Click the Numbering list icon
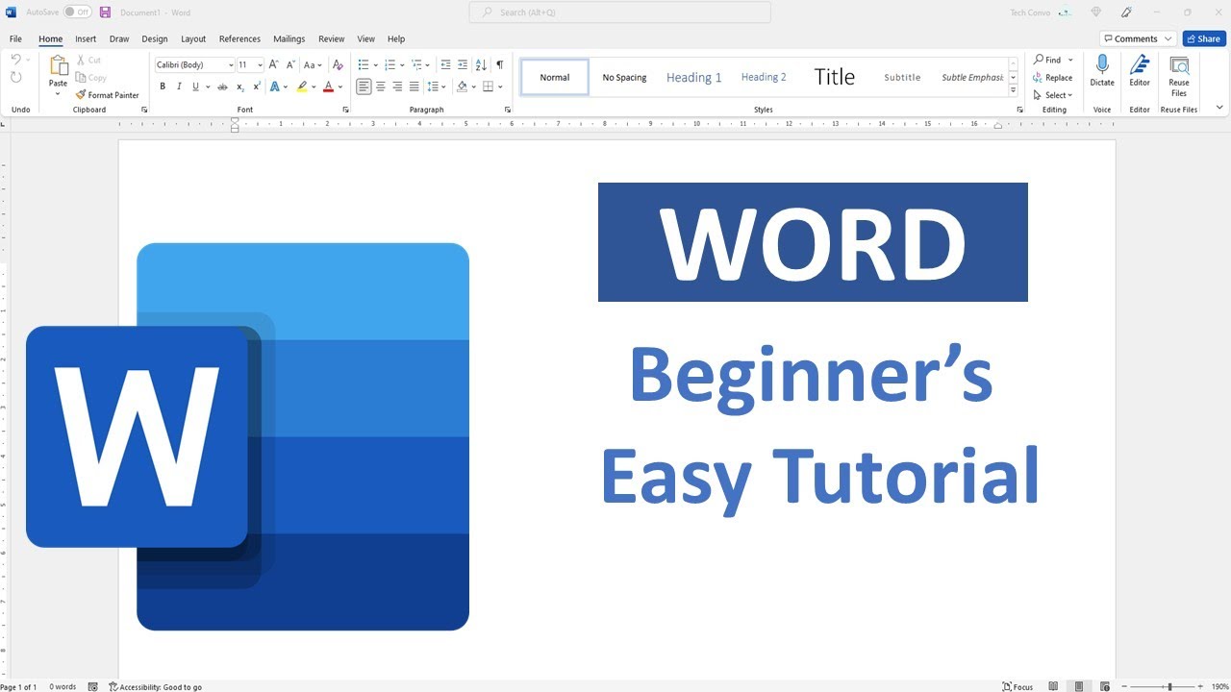Viewport: 1231px width, 692px height. [389, 64]
